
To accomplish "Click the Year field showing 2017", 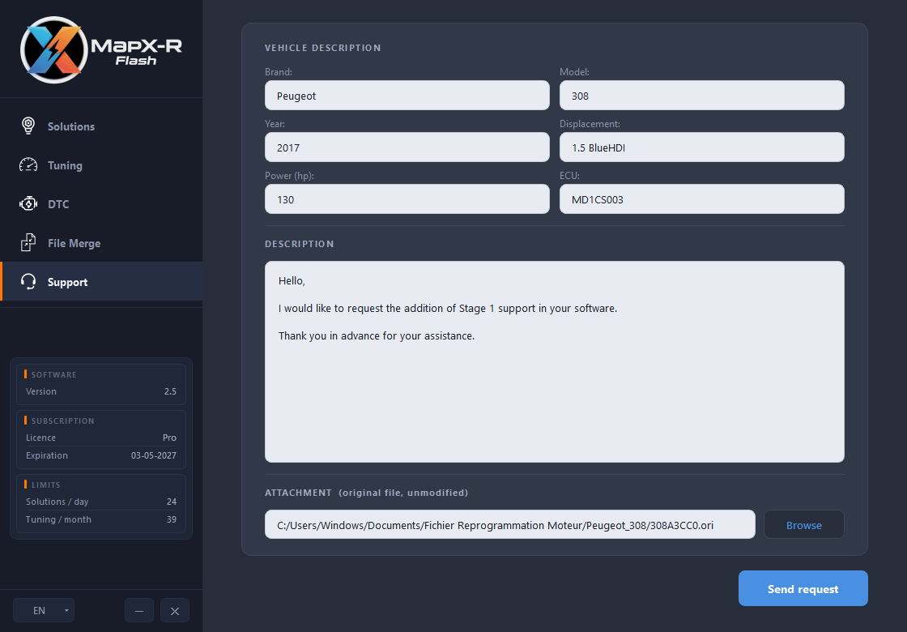I will [x=407, y=147].
